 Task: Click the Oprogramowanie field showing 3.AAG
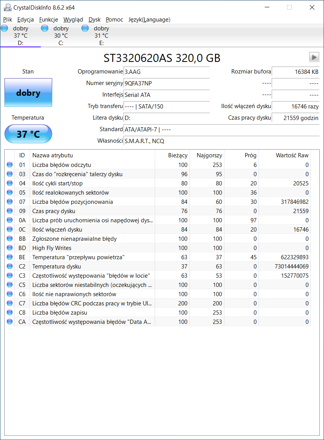coord(167,72)
